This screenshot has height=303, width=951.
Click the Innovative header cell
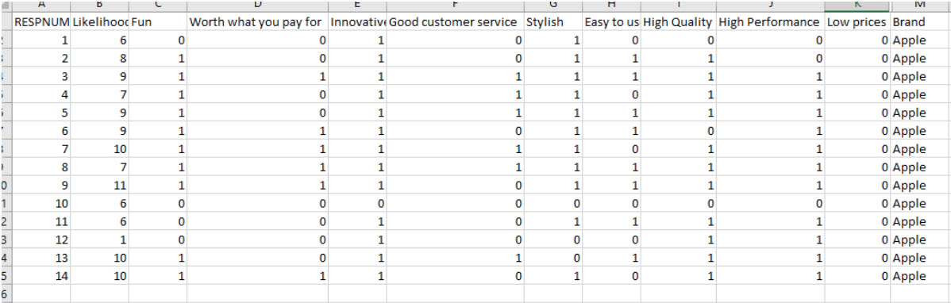357,22
